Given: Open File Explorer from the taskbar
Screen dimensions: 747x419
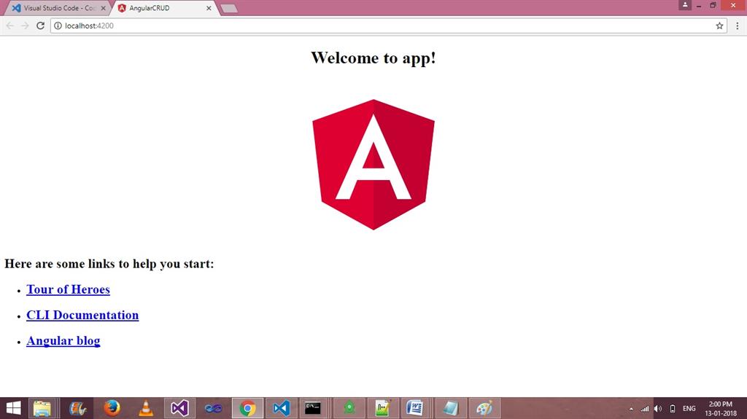Looking at the screenshot, I should click(42, 408).
